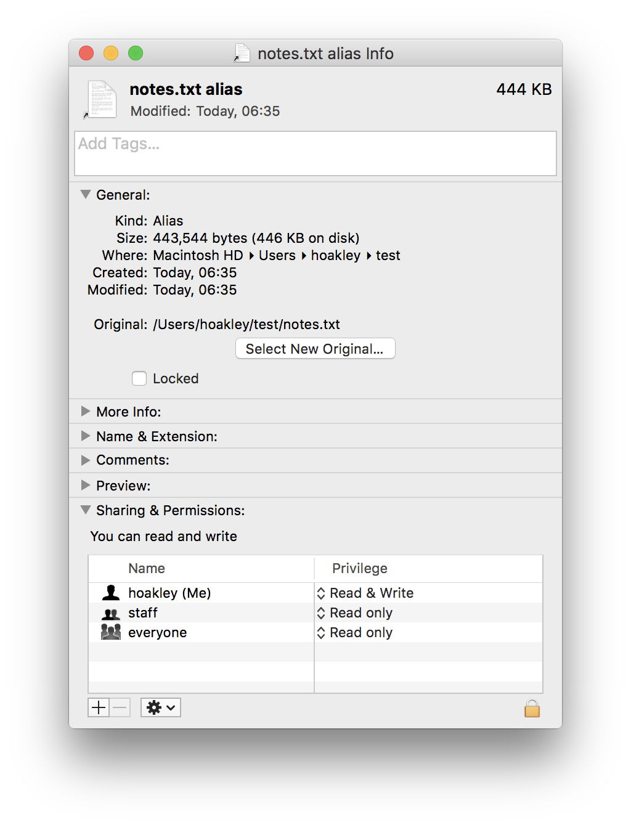
Task: Expand the Name & Extension section
Action: [x=86, y=436]
